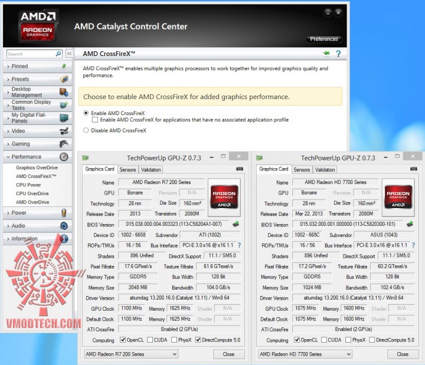425x365 pixels.
Task: Click the Memory Size 1024 MB field
Action: tap(312, 287)
